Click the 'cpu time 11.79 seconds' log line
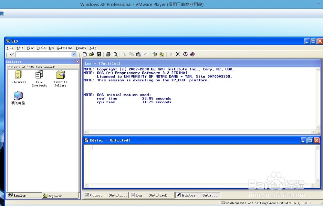This screenshot has width=323, height=206. tap(134, 102)
